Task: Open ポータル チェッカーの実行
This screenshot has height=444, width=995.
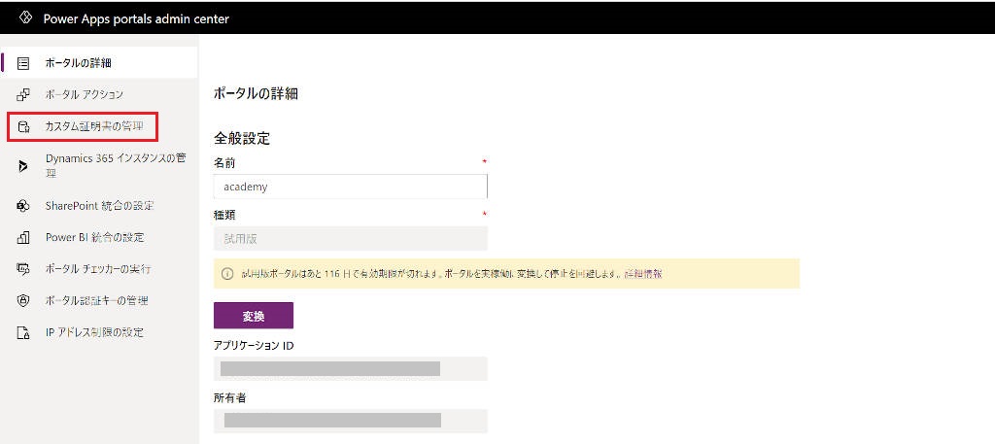Action: 100,269
